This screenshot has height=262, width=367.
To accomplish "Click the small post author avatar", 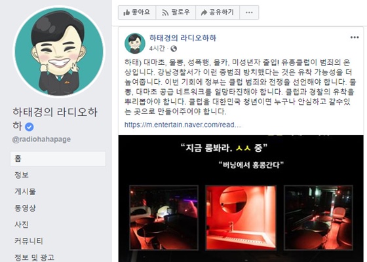I will [135, 43].
